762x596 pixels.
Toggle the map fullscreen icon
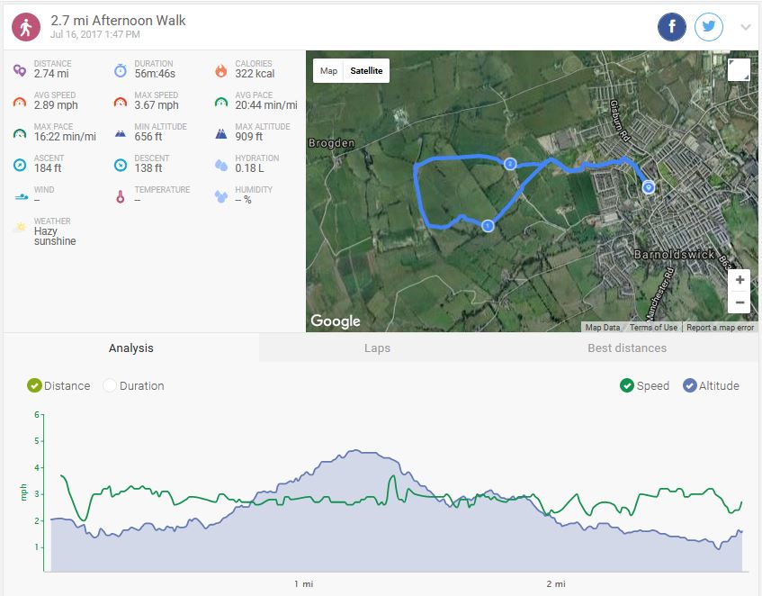click(738, 70)
